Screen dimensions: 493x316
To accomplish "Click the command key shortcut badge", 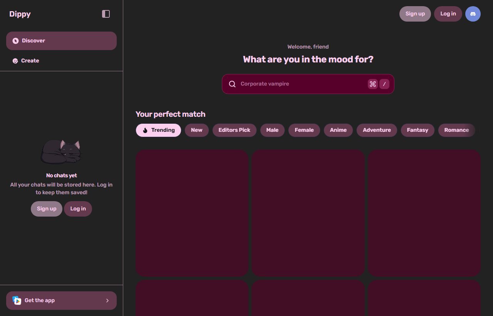I will click(x=373, y=84).
